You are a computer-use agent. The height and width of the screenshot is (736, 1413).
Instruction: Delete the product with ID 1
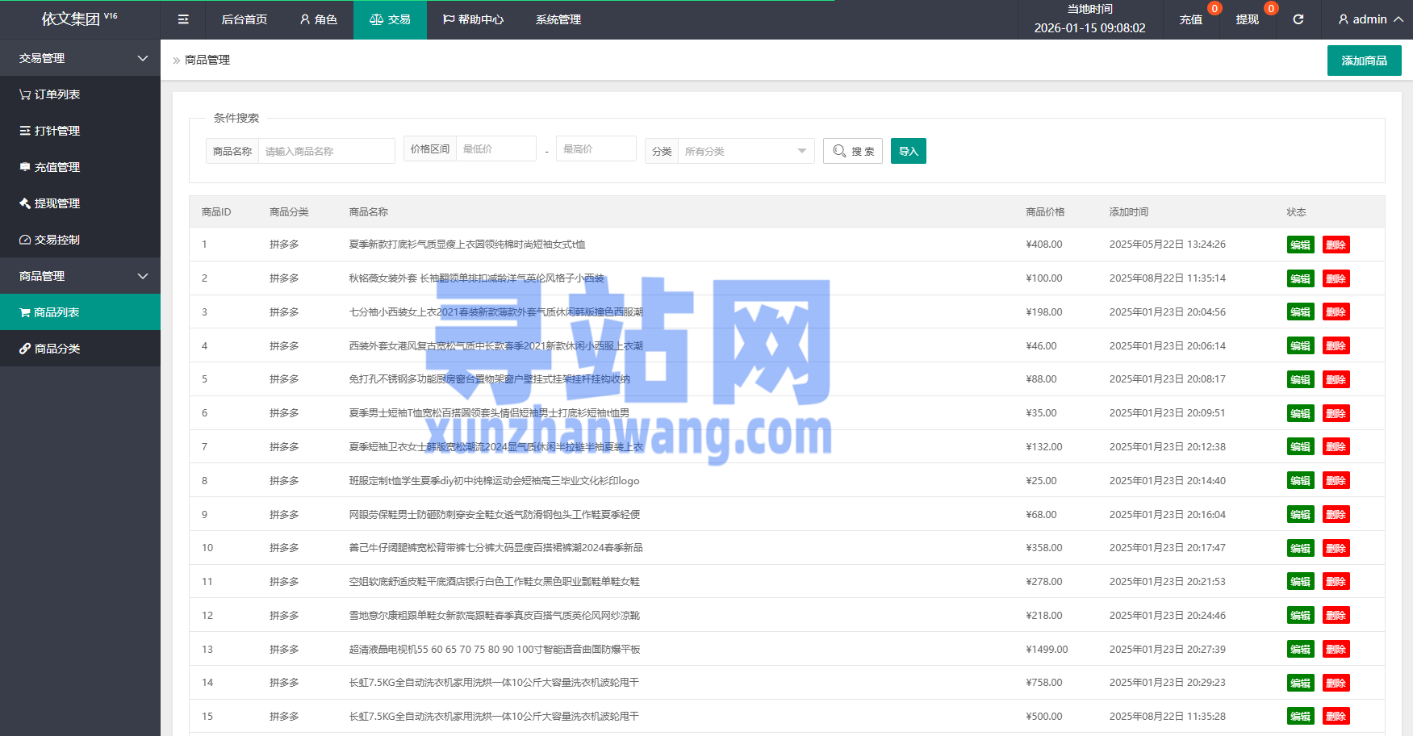(1336, 245)
